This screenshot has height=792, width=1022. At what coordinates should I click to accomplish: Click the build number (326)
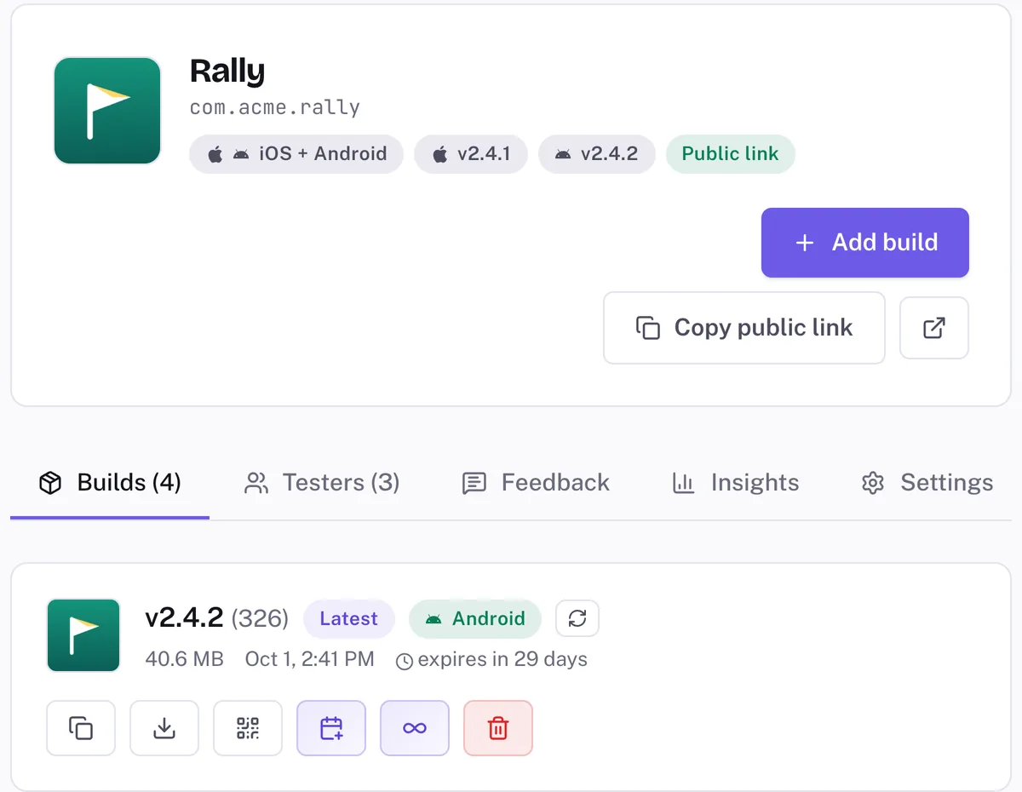(x=261, y=618)
